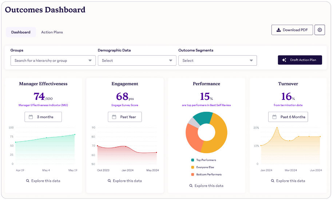Screen dimensions: 333x200
Task: Click the Turnover card title
Action: click(288, 84)
